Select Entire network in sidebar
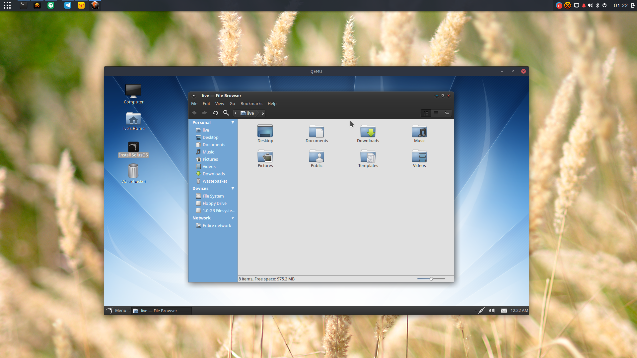Image resolution: width=637 pixels, height=358 pixels. pyautogui.click(x=213, y=226)
